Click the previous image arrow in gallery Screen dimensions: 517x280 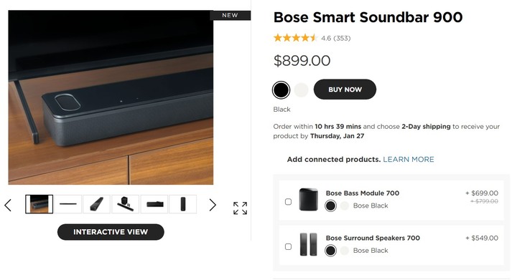tap(8, 205)
